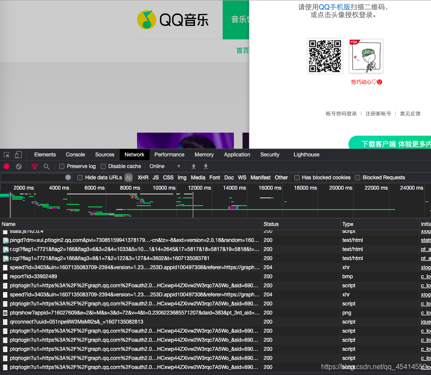The width and height of the screenshot is (431, 375).
Task: Stop recording network log with red button
Action: (x=6, y=166)
